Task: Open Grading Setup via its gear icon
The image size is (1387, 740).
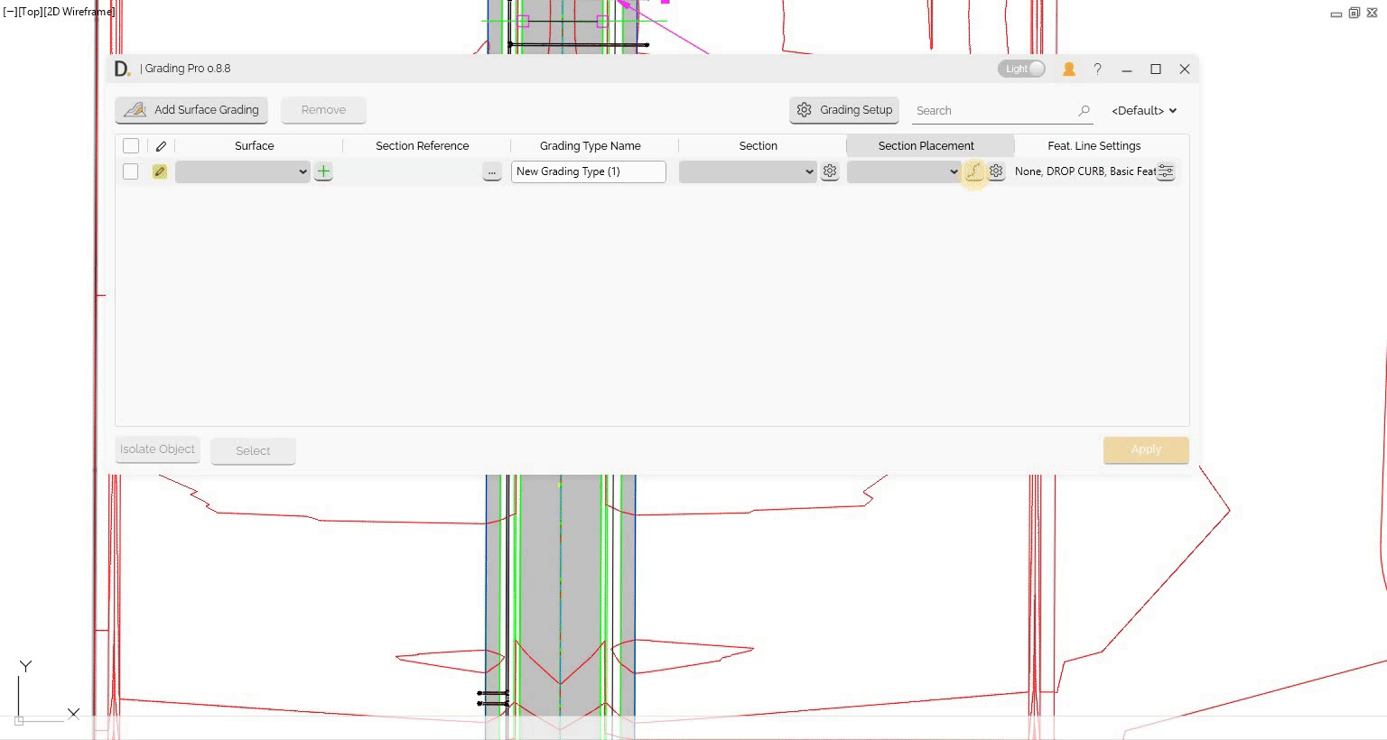Action: tap(805, 109)
